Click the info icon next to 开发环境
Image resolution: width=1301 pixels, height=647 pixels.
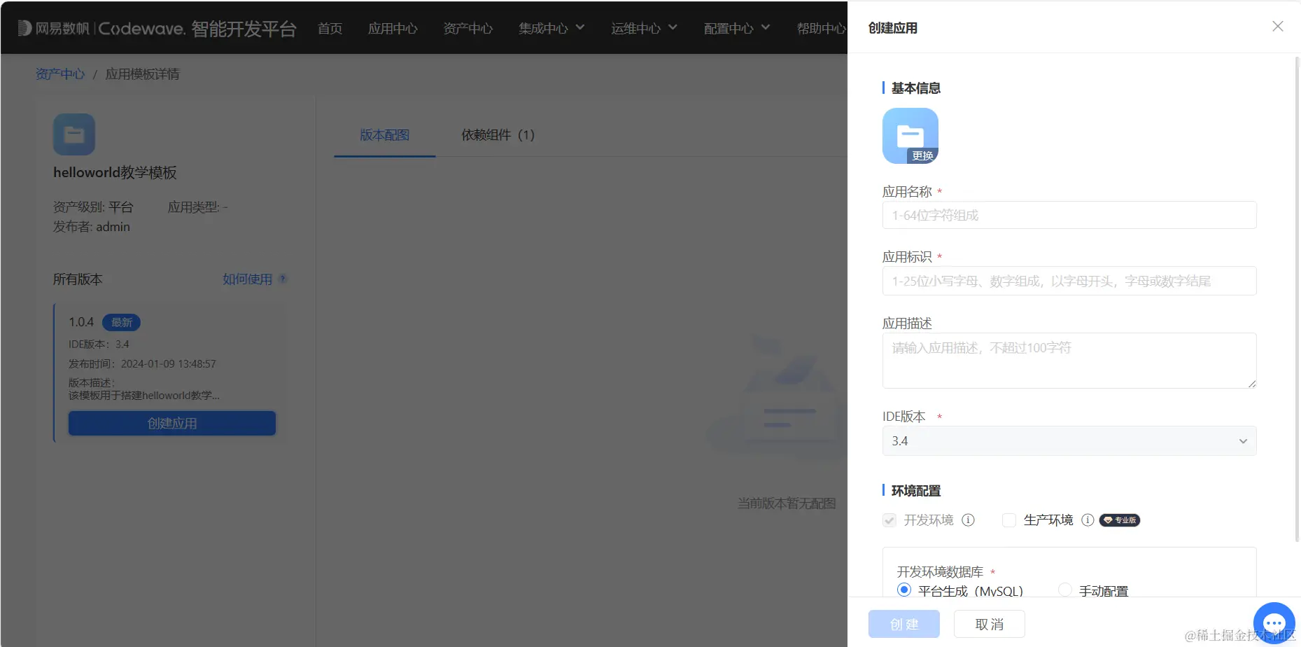[968, 520]
